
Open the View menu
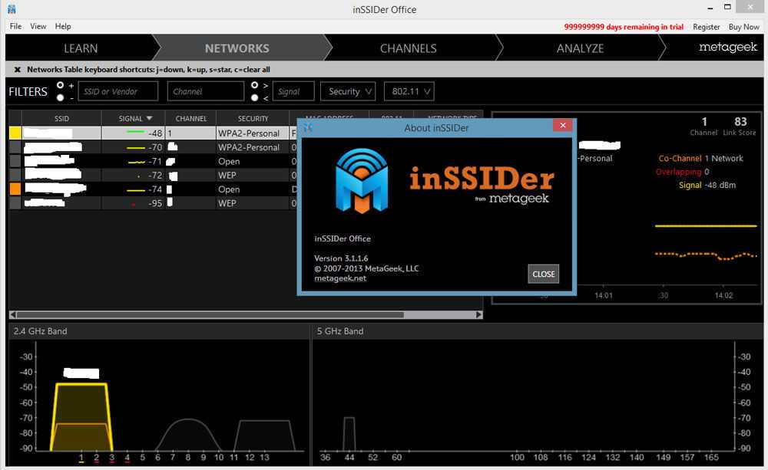pyautogui.click(x=38, y=26)
